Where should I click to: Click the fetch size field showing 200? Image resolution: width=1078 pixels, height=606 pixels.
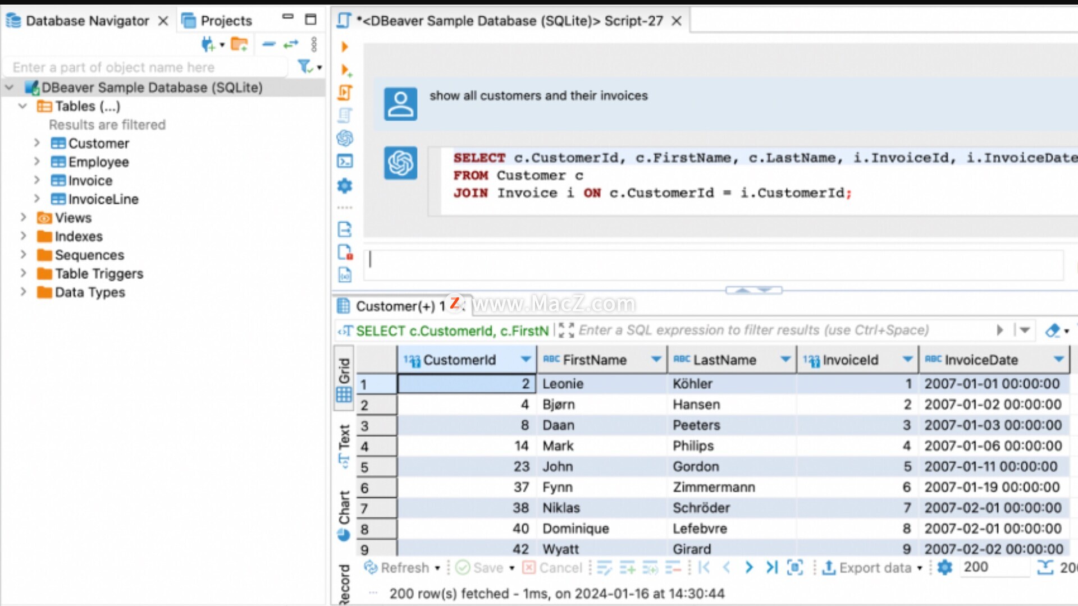point(994,567)
